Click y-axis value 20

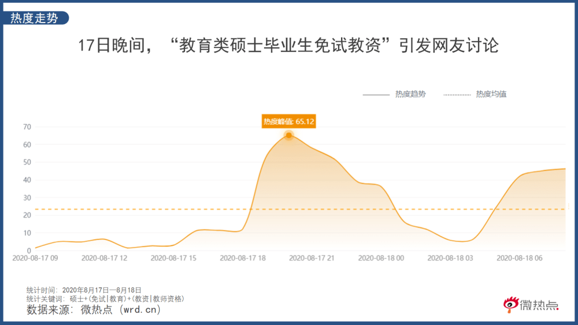(x=27, y=215)
